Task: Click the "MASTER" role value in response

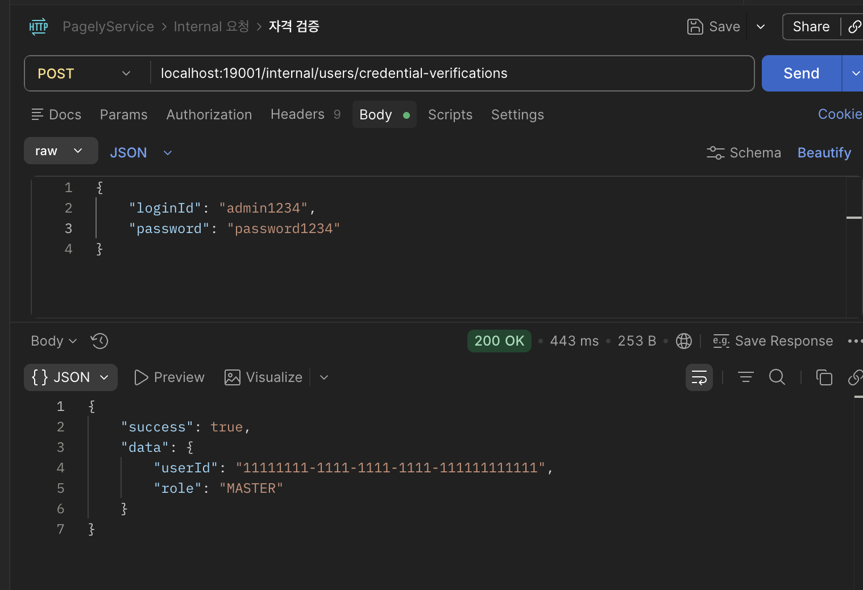Action: (x=251, y=488)
